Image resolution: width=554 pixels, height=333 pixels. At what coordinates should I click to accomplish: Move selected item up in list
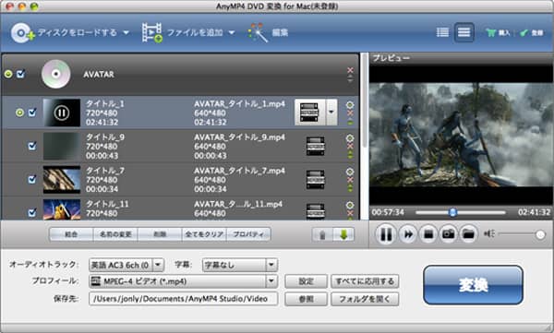322,234
